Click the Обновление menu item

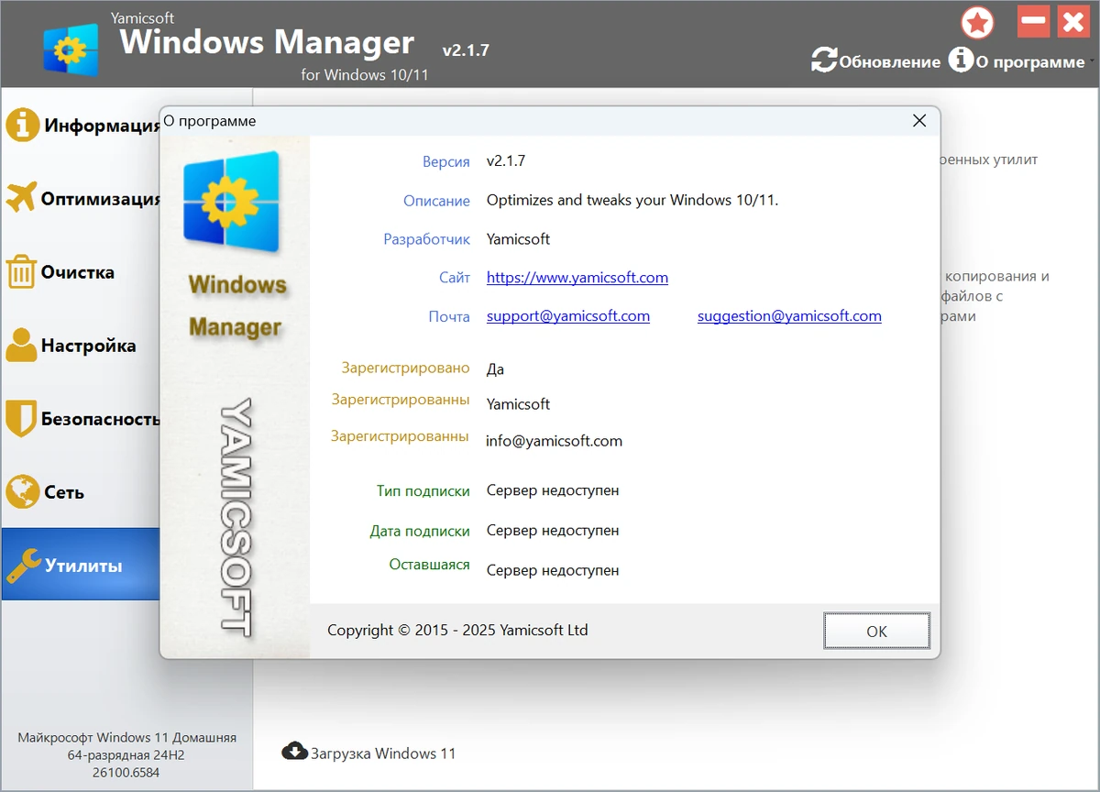(x=876, y=61)
